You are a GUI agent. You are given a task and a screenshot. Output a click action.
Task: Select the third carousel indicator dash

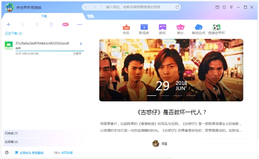(178, 95)
